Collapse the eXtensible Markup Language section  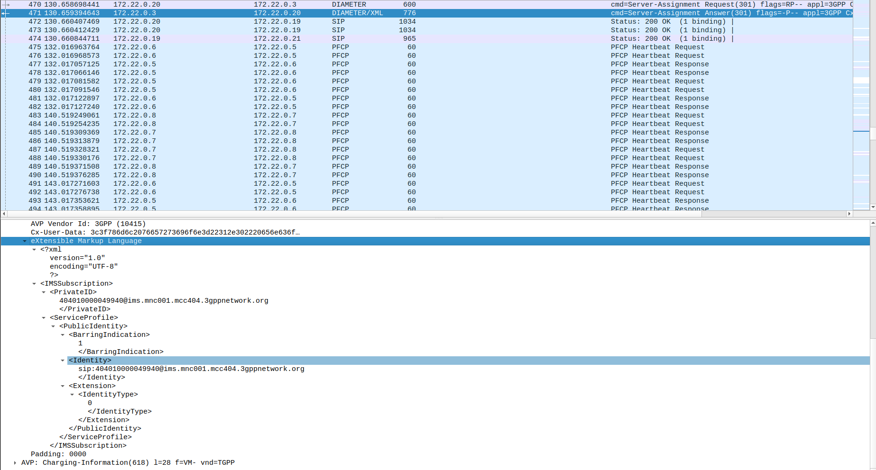25,241
